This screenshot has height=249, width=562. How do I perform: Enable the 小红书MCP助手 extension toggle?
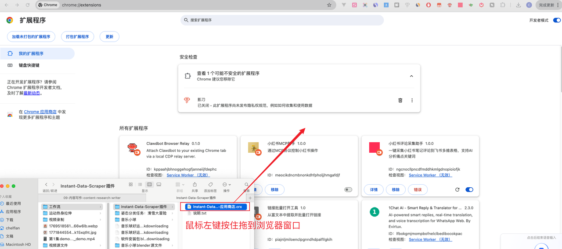[x=348, y=189]
